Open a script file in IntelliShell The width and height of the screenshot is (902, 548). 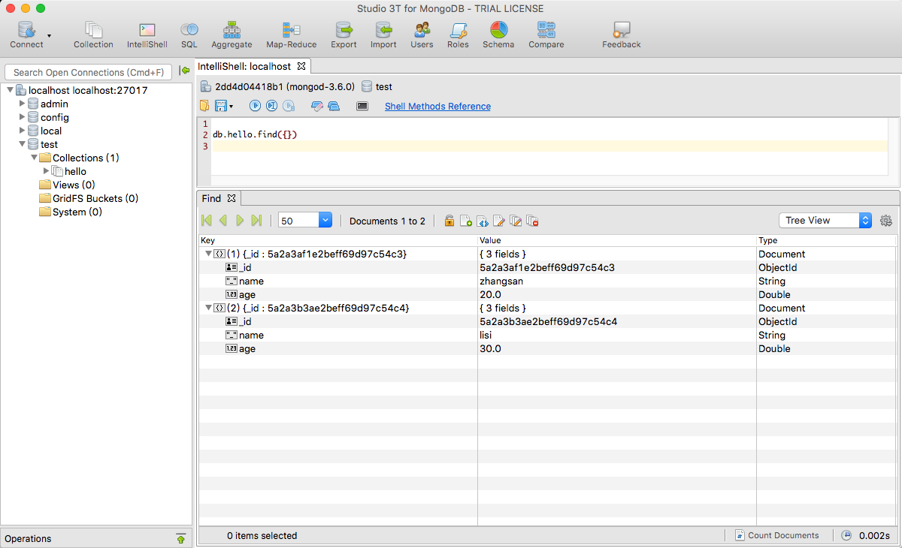coord(204,106)
